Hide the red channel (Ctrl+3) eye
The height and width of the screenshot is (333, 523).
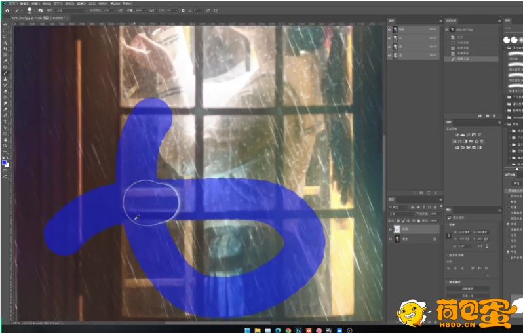point(389,38)
